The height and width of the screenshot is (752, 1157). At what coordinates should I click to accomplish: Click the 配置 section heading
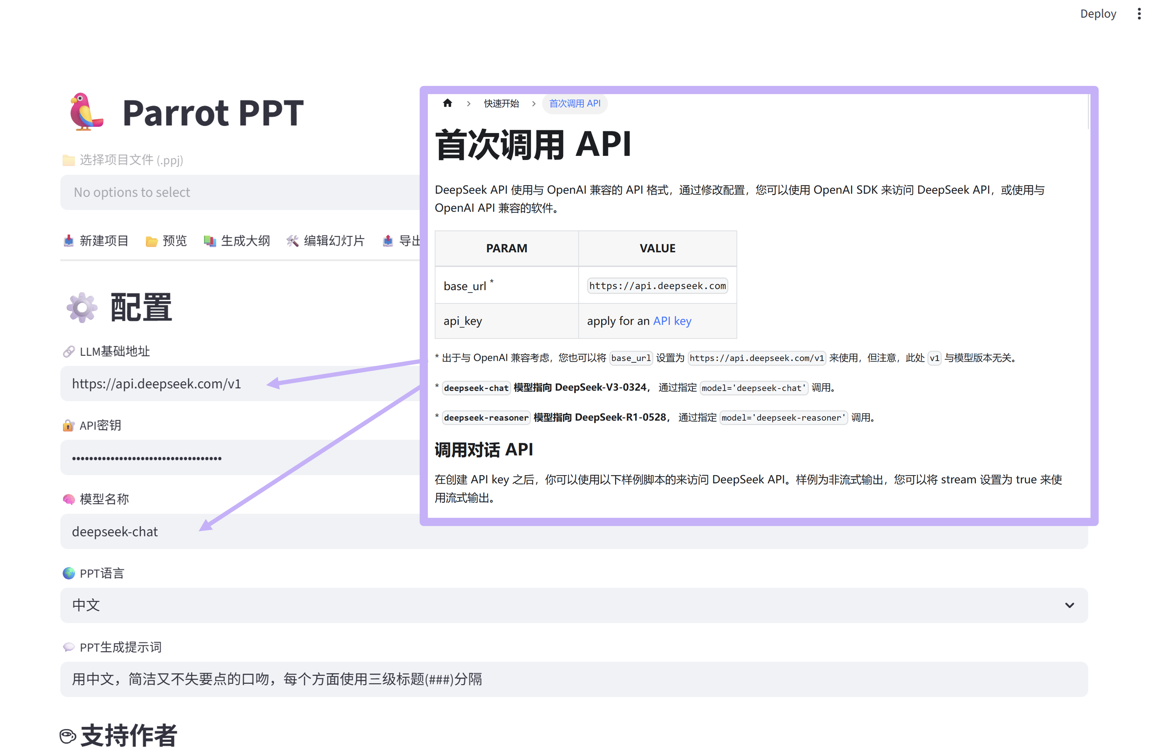[x=141, y=307]
